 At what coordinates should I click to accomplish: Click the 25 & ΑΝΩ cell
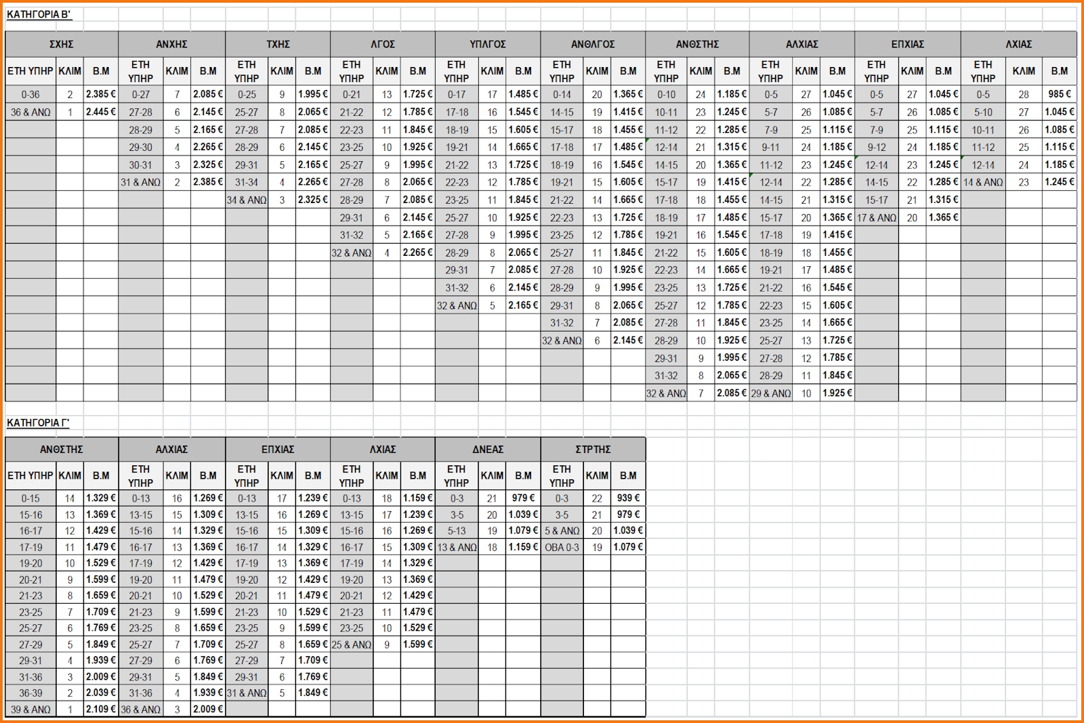[x=352, y=644]
